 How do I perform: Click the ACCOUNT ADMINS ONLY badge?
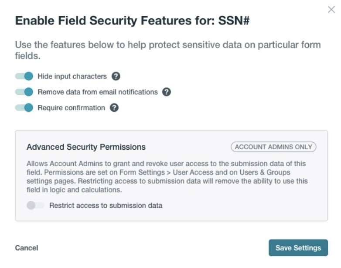(273, 147)
